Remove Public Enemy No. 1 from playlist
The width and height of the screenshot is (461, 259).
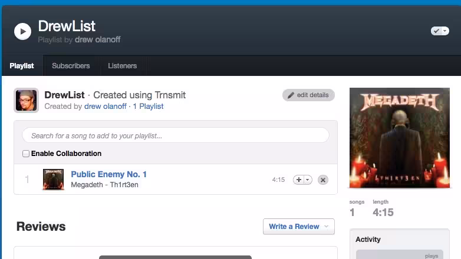[x=323, y=180]
